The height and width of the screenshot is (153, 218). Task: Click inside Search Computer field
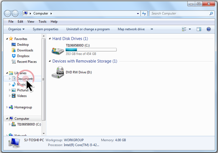click(182, 13)
